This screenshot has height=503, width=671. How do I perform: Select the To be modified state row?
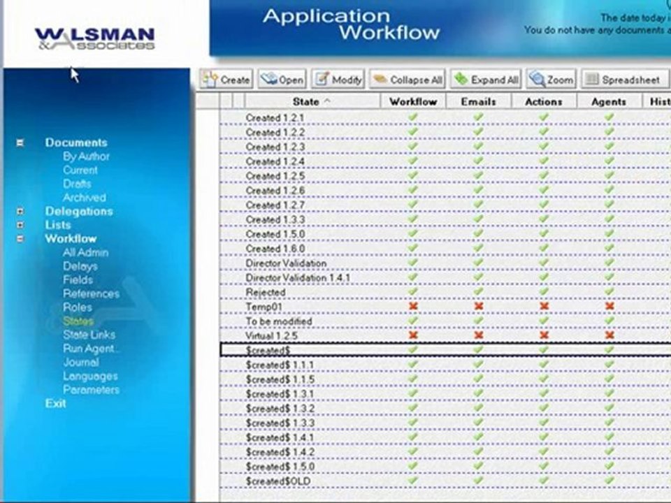pyautogui.click(x=445, y=321)
